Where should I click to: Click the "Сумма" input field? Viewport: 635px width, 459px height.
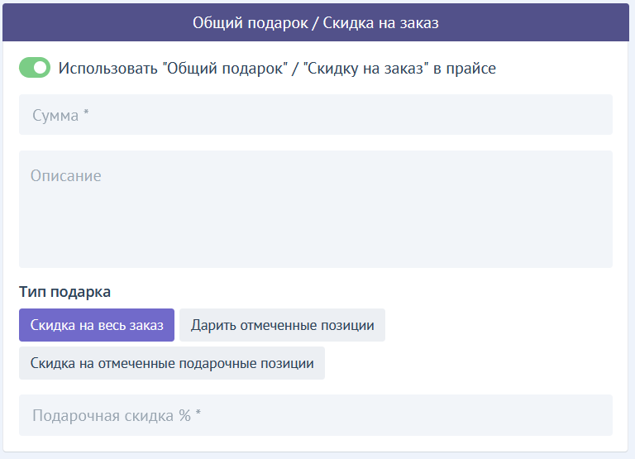click(x=315, y=115)
